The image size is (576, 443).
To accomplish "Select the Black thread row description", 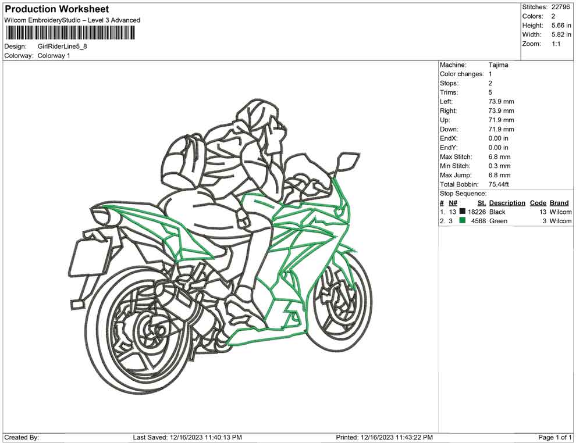I will [x=497, y=212].
